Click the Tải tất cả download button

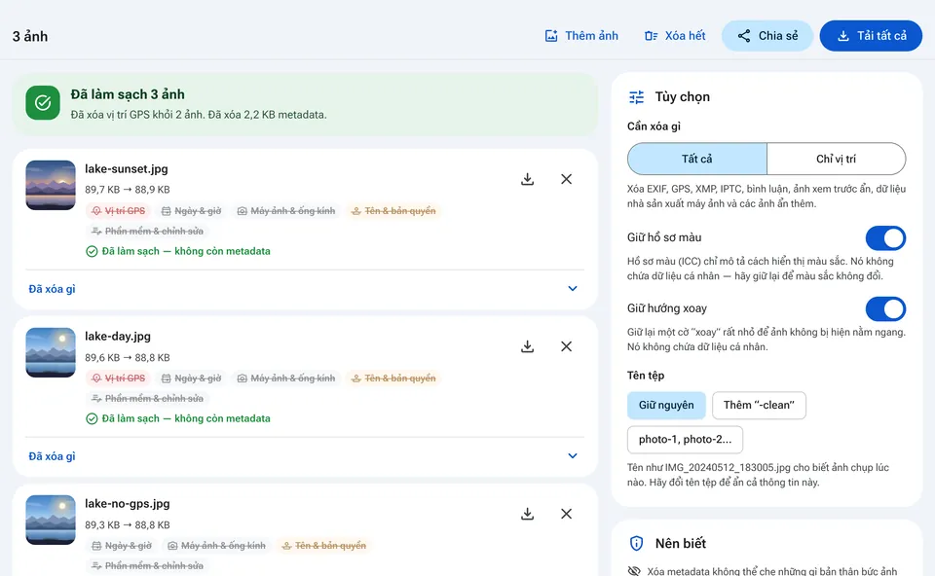pos(871,36)
